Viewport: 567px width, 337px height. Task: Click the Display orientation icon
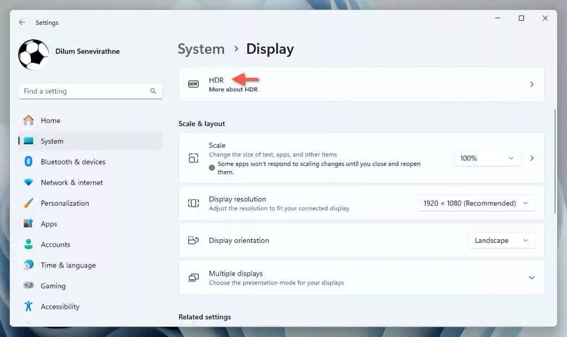pos(193,240)
